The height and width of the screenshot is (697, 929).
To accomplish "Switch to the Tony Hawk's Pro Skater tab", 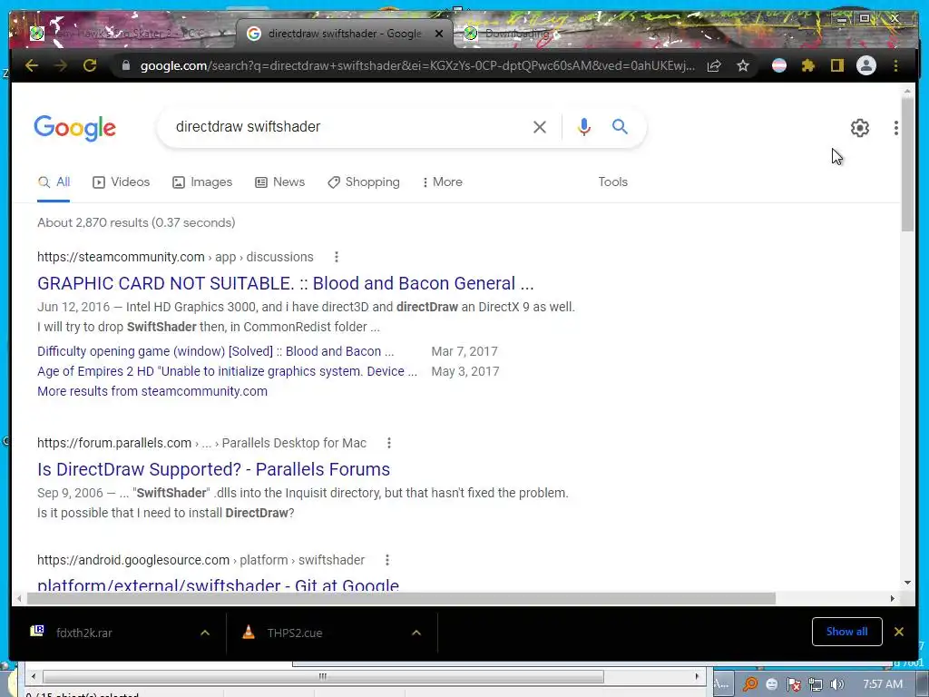I will (x=127, y=34).
